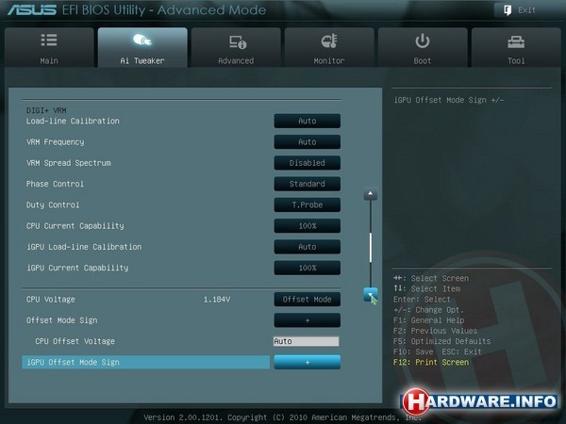Open iGPU Current Capability 100% dropdown
Image resolution: width=566 pixels, height=424 pixels.
(308, 268)
